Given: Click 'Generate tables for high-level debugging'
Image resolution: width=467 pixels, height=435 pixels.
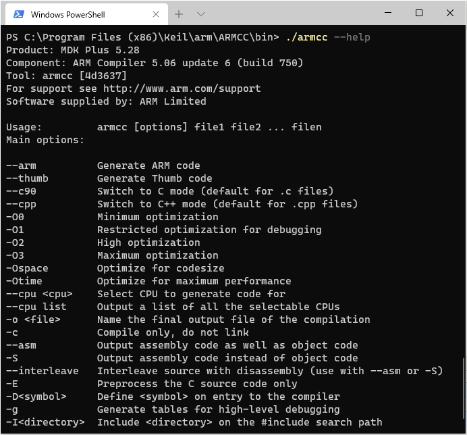Looking at the screenshot, I should click(218, 409).
